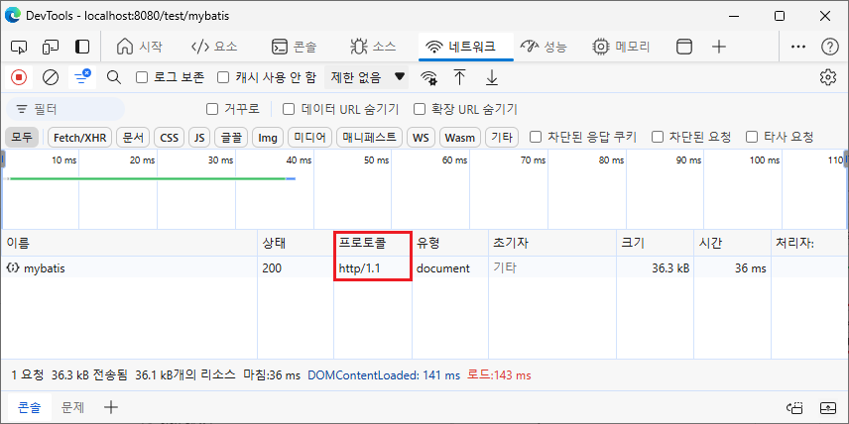The height and width of the screenshot is (424, 849).
Task: Check the 거꾸로 invert checkbox
Action: 212,109
